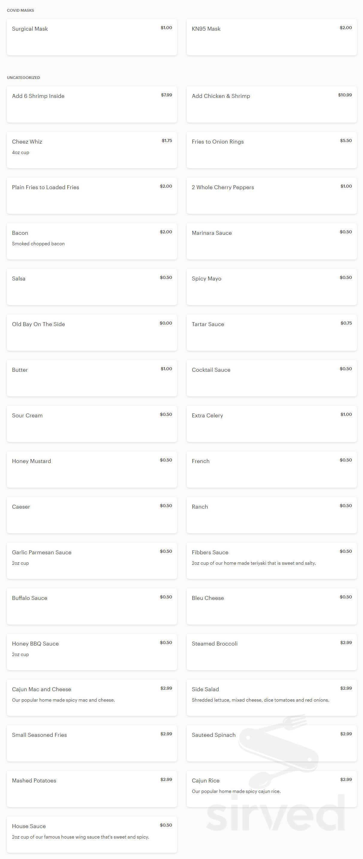363x859 pixels.
Task: Select Plain Fries to Loaded Fries
Action: click(92, 196)
